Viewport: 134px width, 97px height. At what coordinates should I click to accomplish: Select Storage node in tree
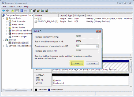tap(12, 40)
